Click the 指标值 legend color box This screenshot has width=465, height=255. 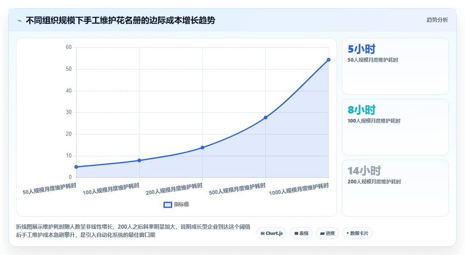click(x=168, y=205)
